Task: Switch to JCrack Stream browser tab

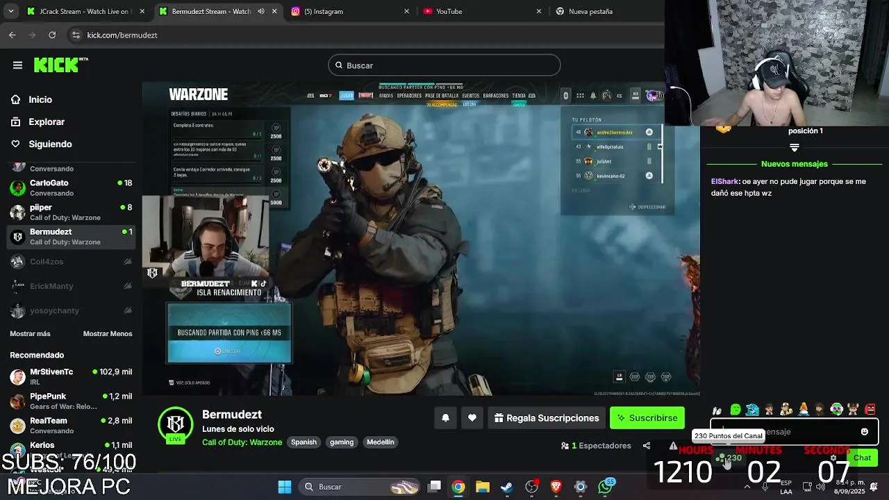Action: pos(85,11)
